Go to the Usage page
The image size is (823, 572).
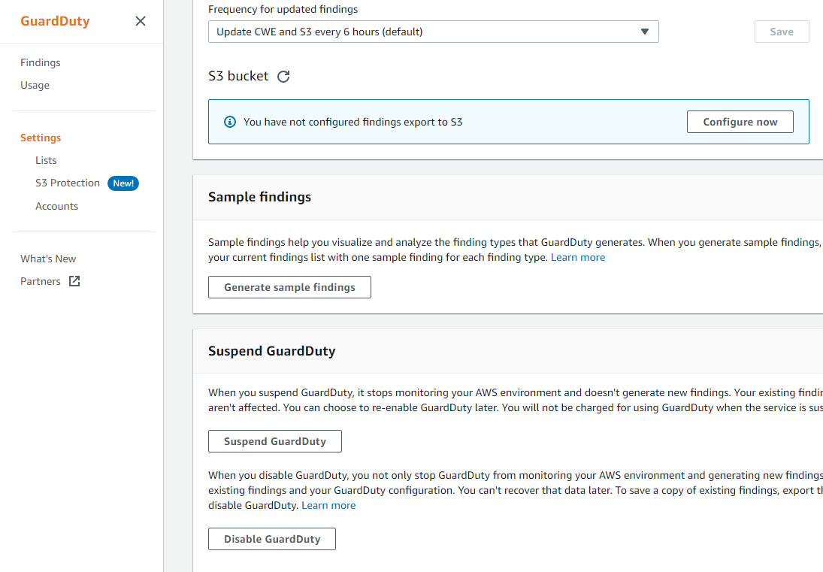pos(35,85)
